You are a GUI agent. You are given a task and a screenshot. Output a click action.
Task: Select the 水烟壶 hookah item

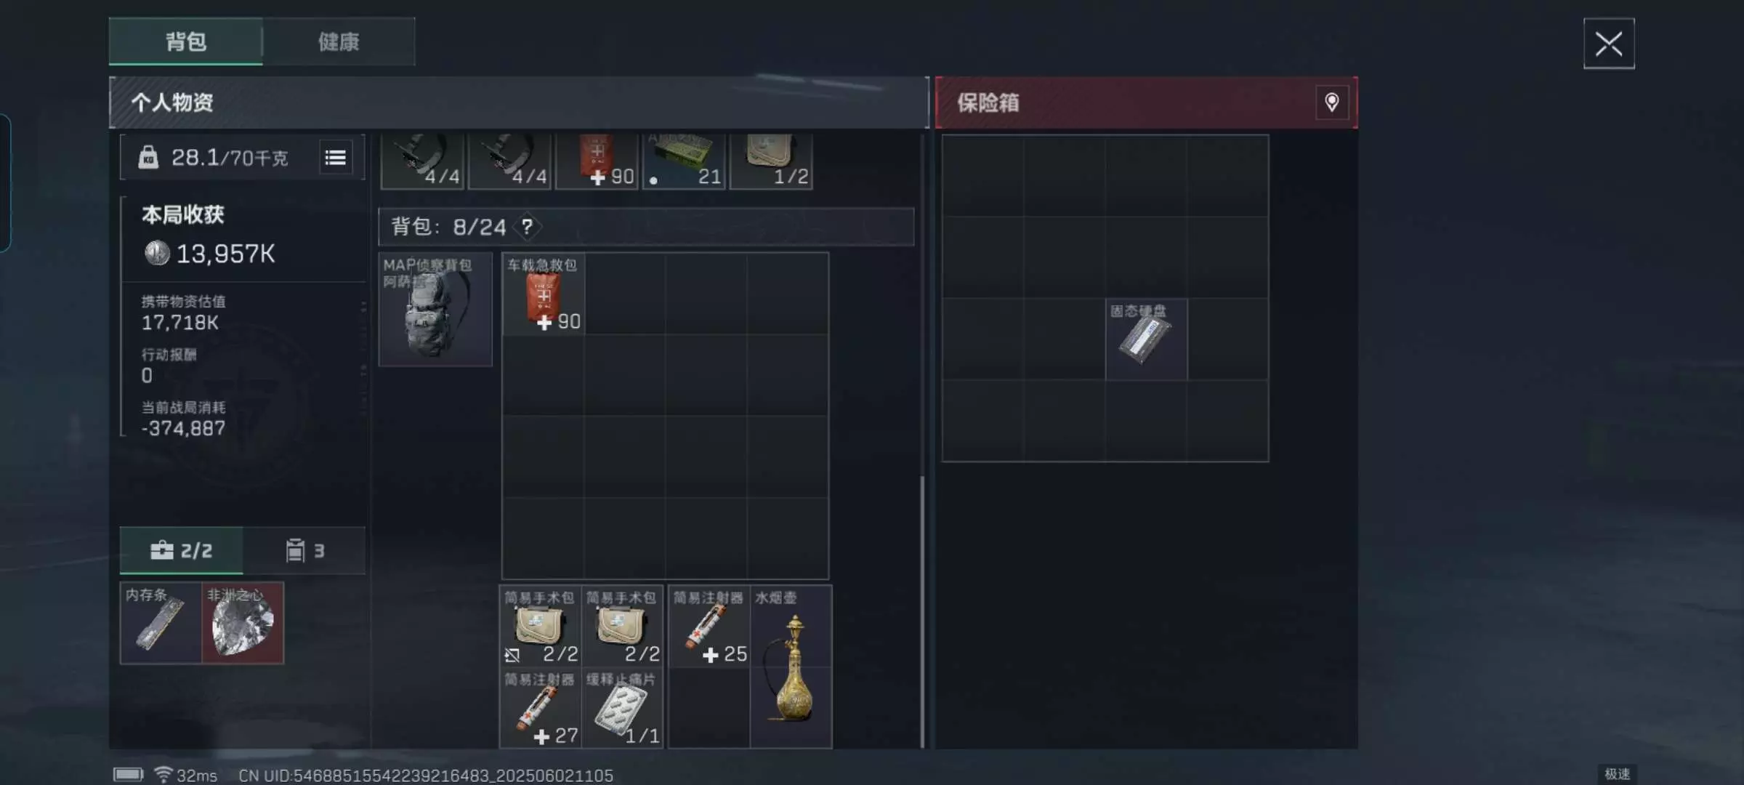tap(791, 667)
